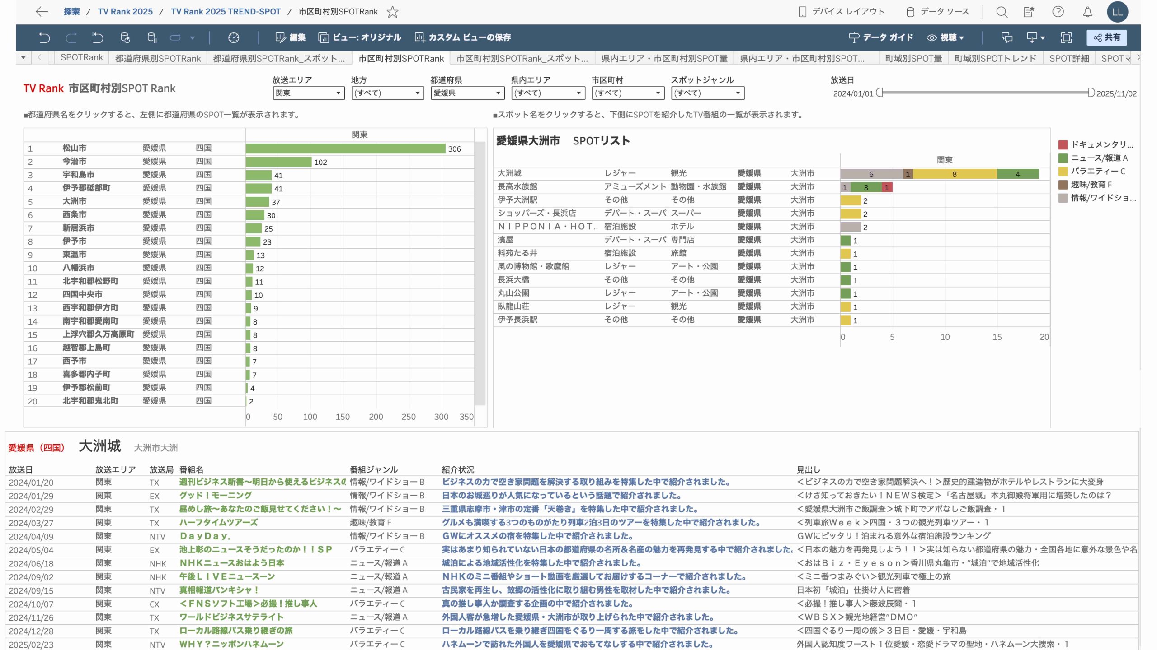
Task: Click right handle of 放送日 slider
Action: (1091, 93)
